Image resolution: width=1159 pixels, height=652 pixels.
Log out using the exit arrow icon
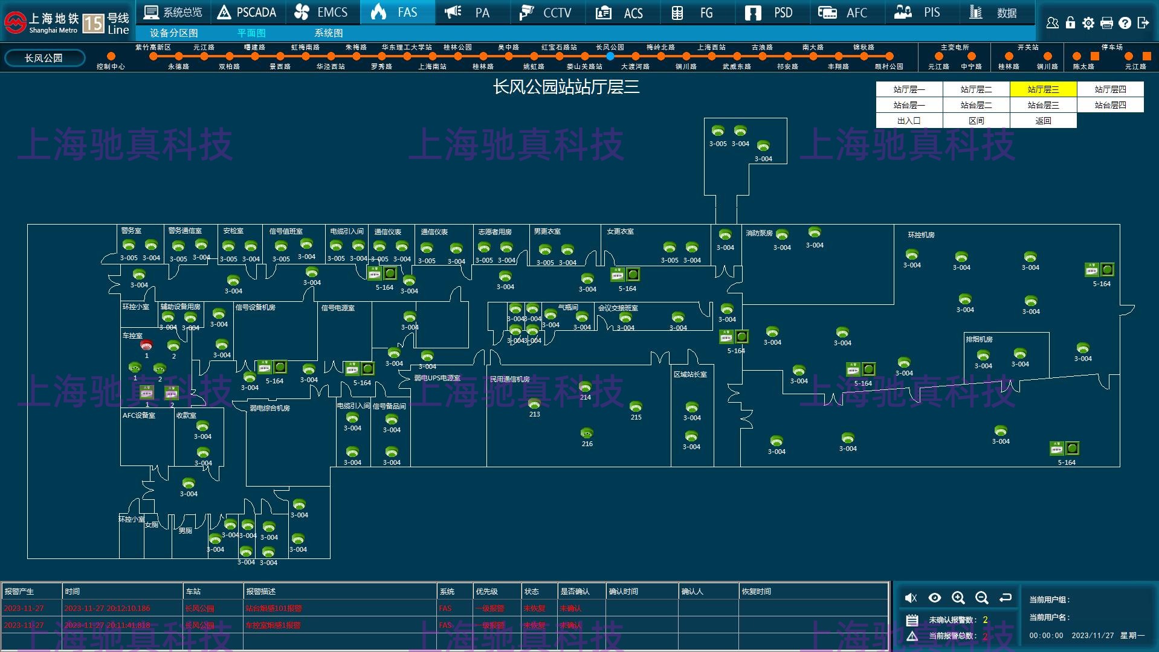1143,23
